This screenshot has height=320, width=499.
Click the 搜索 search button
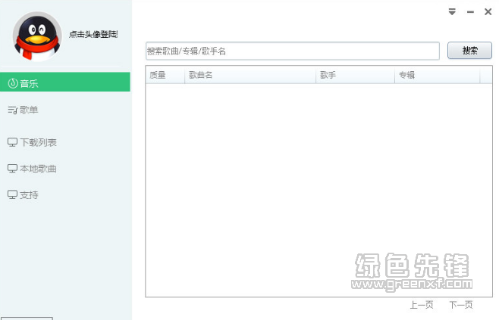click(469, 50)
